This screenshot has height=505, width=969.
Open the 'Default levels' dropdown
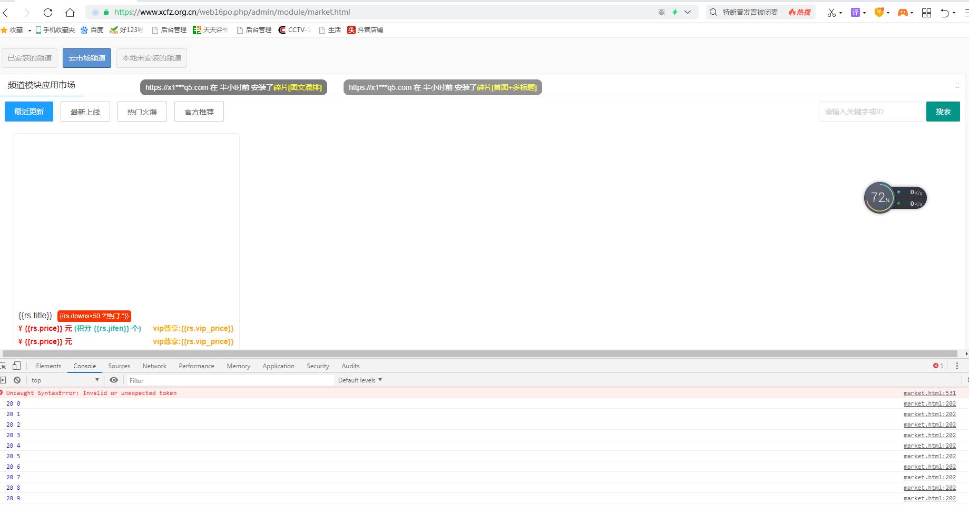(x=360, y=380)
